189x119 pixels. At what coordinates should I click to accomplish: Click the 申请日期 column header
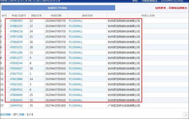56,16
